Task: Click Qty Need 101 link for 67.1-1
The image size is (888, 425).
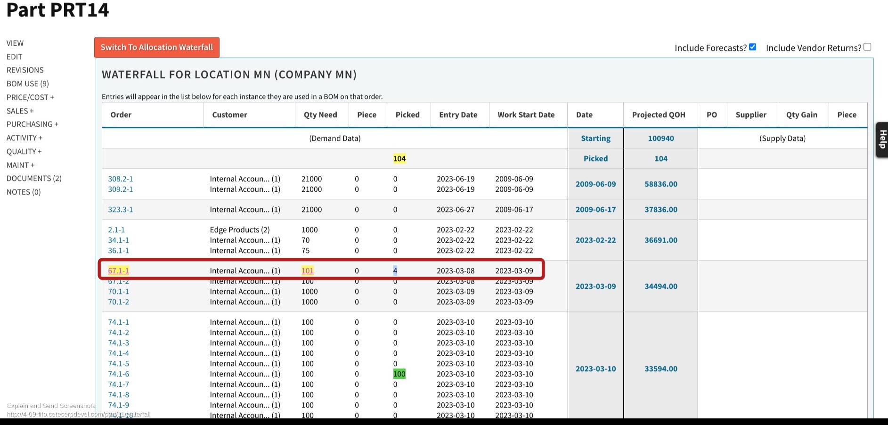Action: tap(308, 271)
